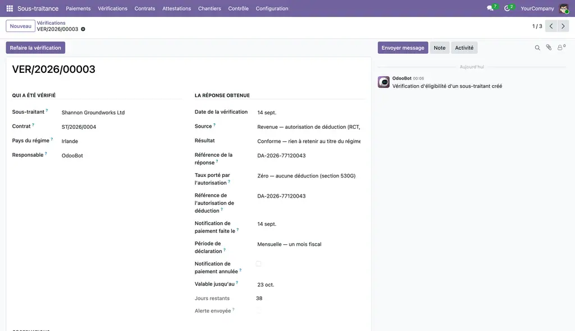The image size is (575, 331).
Task: Open the conversations chat bubble icon
Action: pyautogui.click(x=490, y=8)
